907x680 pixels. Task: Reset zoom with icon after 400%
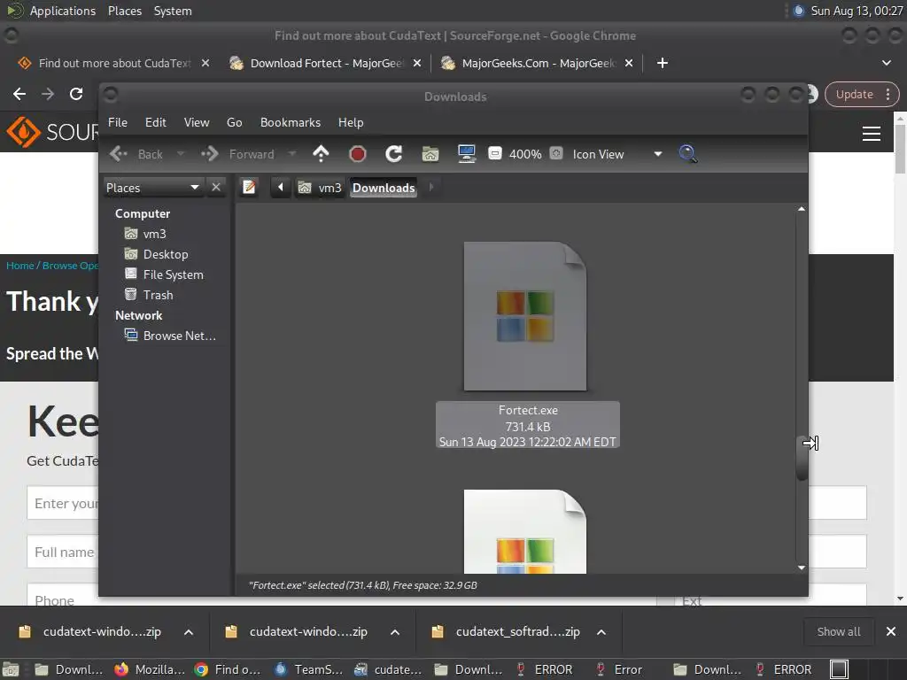556,154
